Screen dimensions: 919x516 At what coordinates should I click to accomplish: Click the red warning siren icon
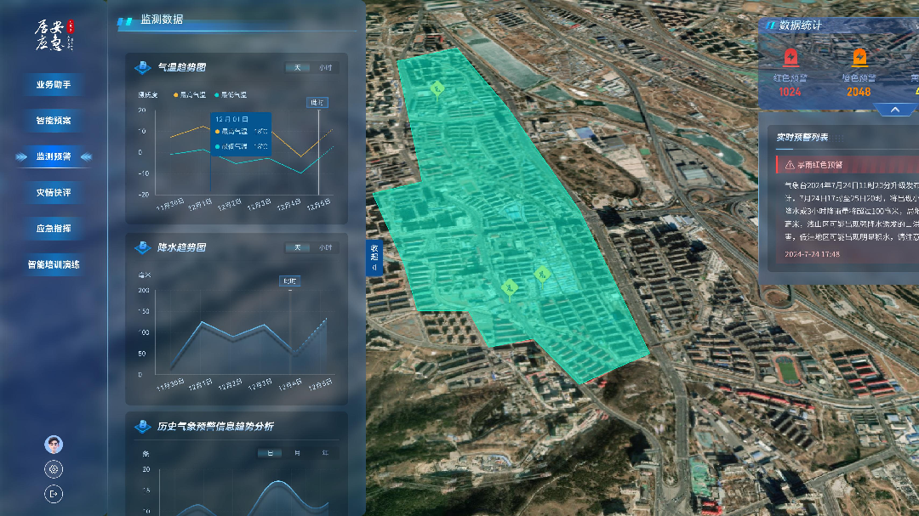click(791, 58)
